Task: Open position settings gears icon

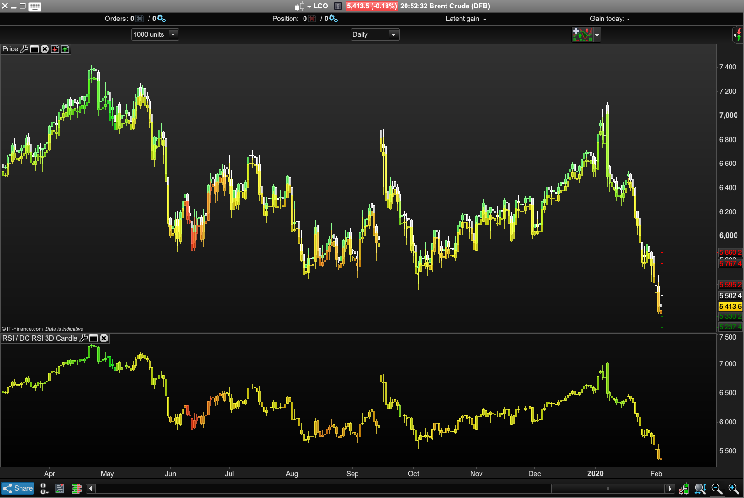Action: point(333,19)
